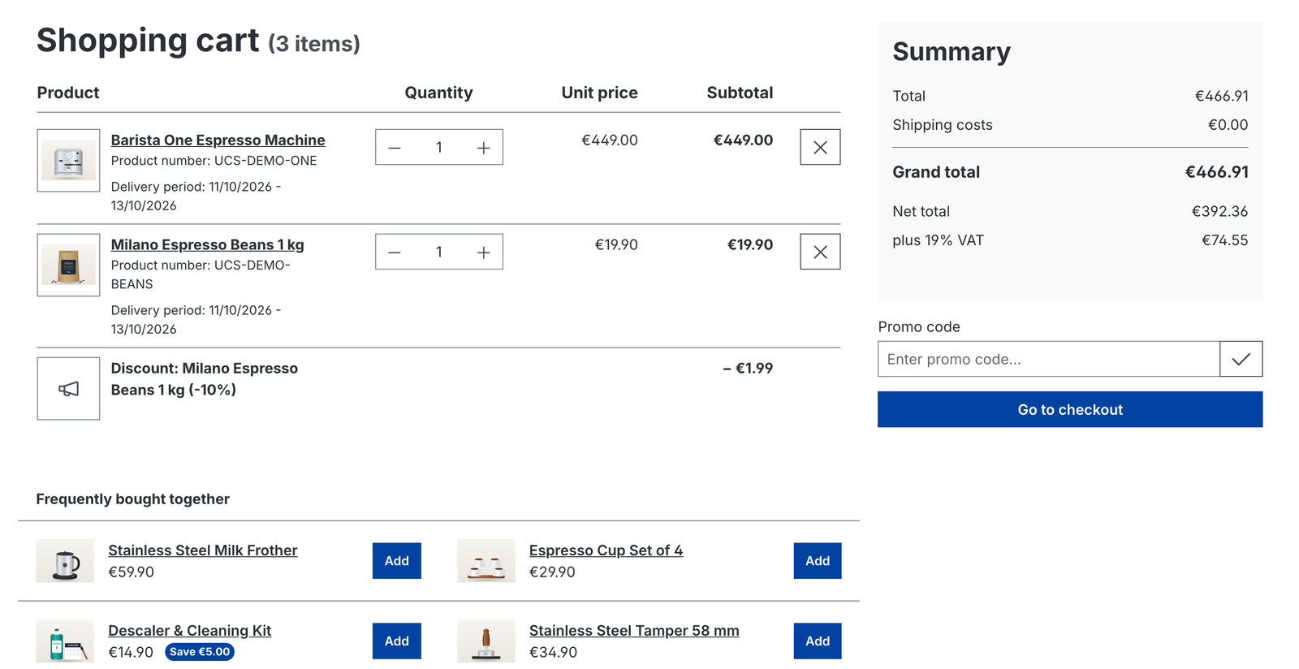
Task: Remove Barista One Espresso Machine from cart
Action: tap(820, 147)
